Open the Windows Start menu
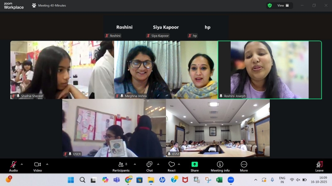332x186 pixels. click(x=71, y=180)
